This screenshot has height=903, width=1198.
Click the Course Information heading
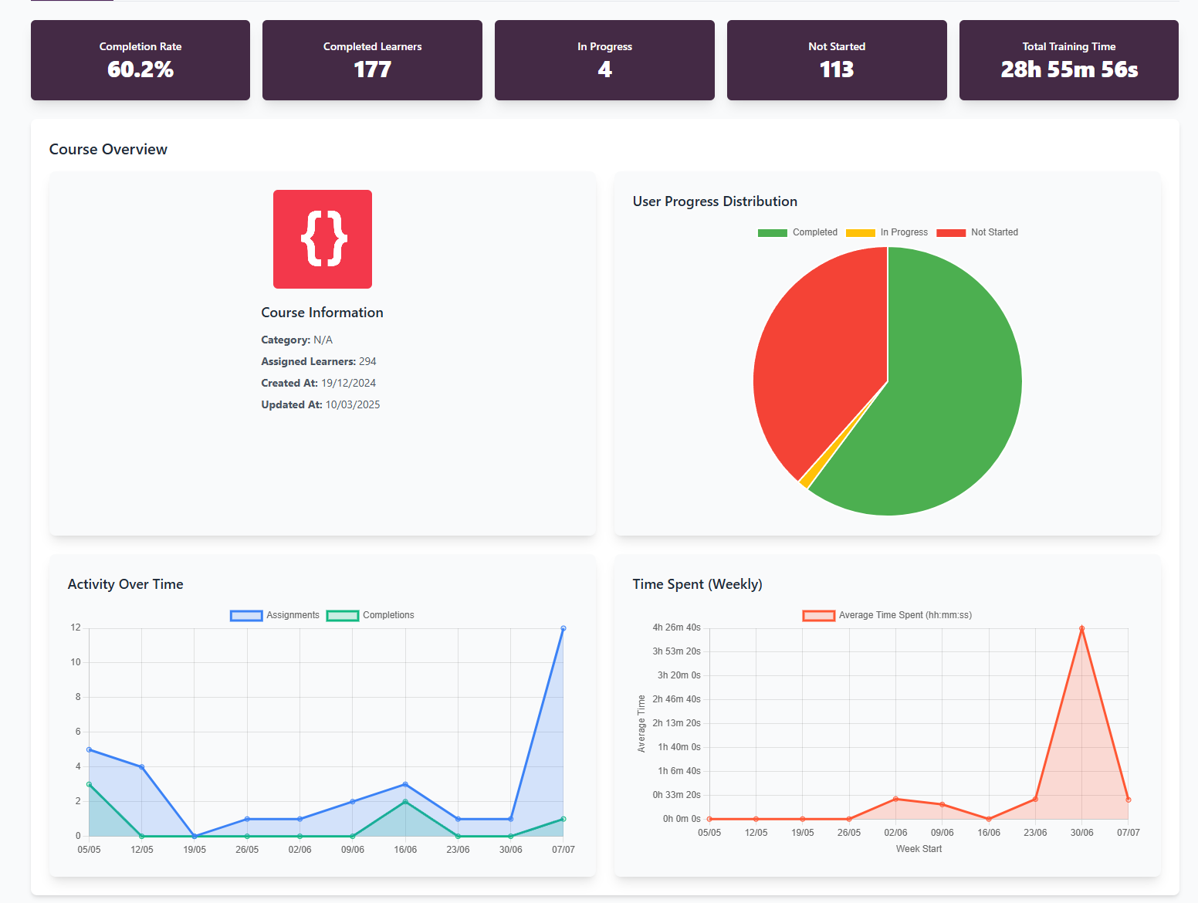322,313
